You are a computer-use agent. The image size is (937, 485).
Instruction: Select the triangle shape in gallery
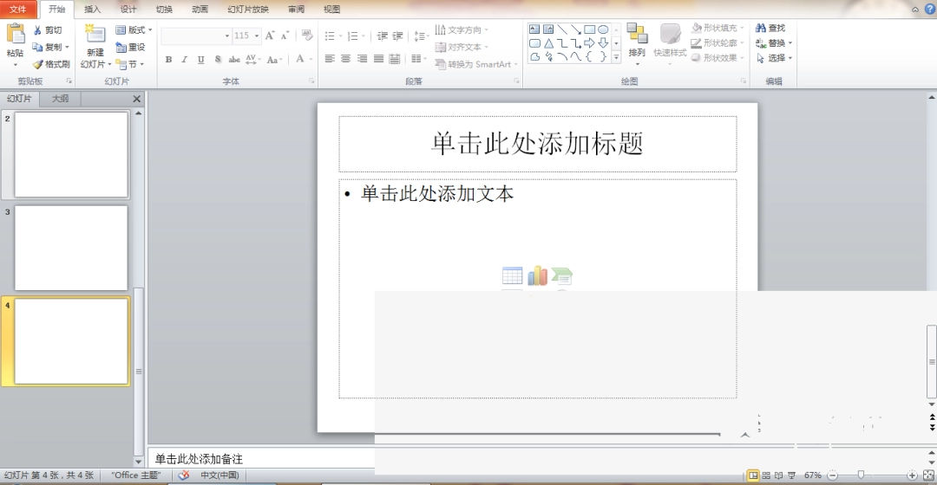(x=548, y=43)
